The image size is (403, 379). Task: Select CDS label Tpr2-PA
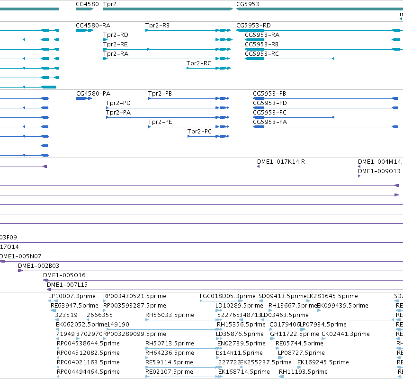coord(118,113)
